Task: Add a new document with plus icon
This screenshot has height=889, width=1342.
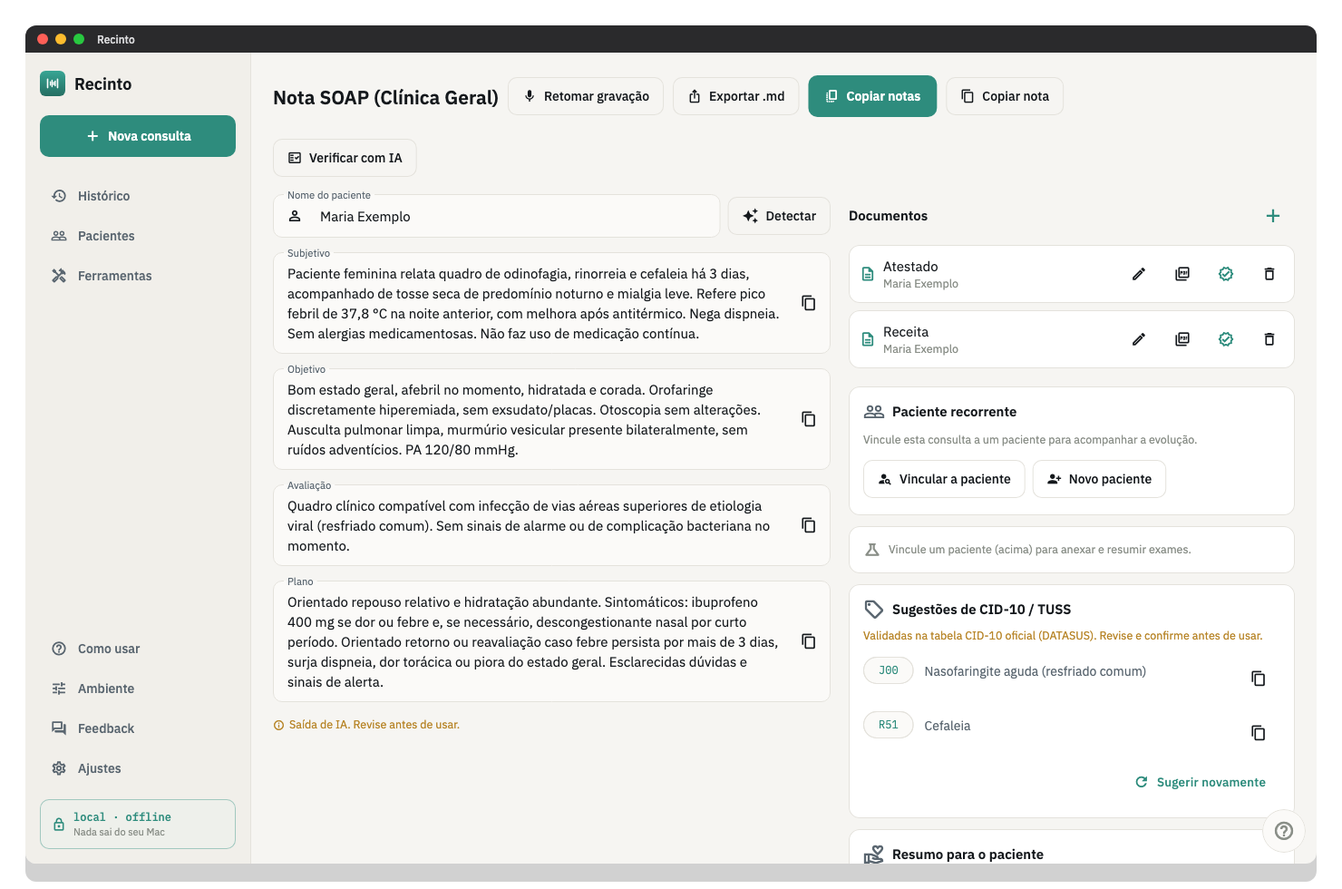Action: (1273, 216)
